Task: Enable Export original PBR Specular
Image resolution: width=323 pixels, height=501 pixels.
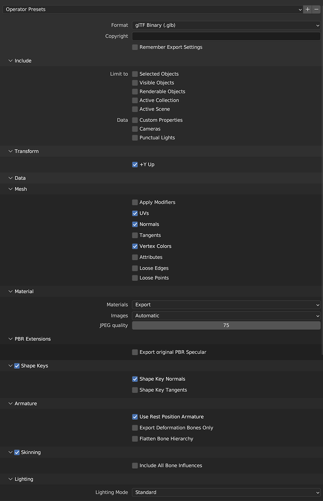Action: pyautogui.click(x=135, y=352)
